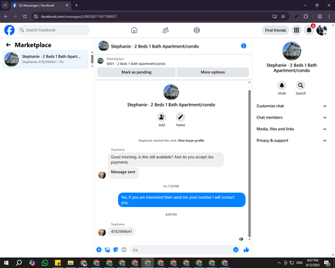The height and width of the screenshot is (268, 335).
Task: Click the 'Message sent' bubble
Action: click(x=123, y=173)
